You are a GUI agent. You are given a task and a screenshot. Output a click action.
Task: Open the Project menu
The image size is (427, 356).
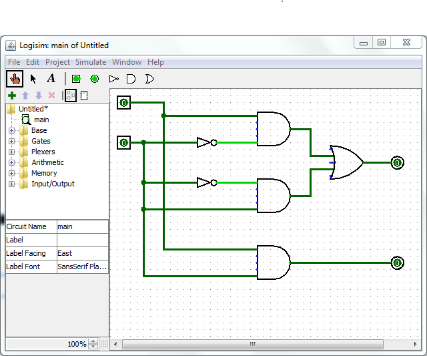pyautogui.click(x=58, y=62)
